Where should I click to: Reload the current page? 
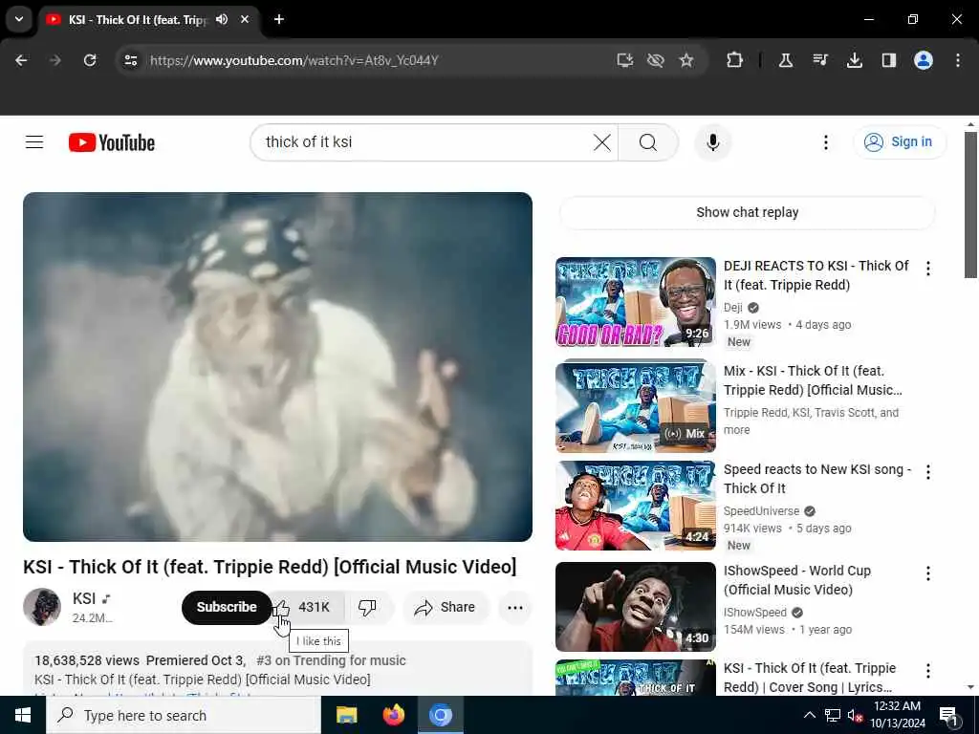coord(90,60)
